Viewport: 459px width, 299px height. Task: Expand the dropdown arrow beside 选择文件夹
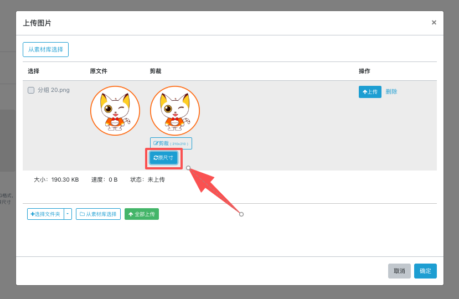68,214
